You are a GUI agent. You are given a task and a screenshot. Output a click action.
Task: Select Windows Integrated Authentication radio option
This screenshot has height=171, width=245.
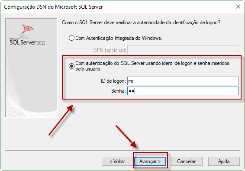coord(71,38)
